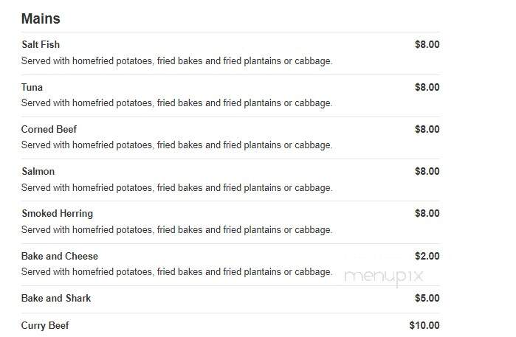Screen dimensions: 516x337
Task: Click the Salt Fish $8.00 price
Action: 427,44
